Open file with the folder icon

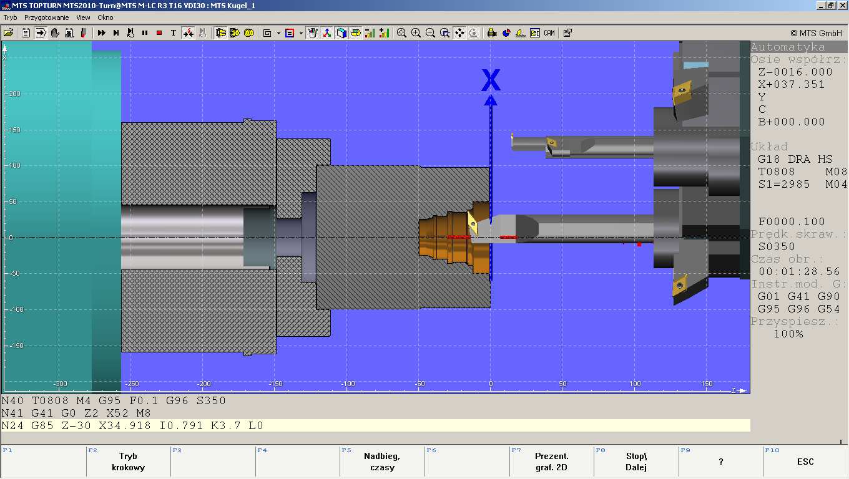pyautogui.click(x=9, y=32)
